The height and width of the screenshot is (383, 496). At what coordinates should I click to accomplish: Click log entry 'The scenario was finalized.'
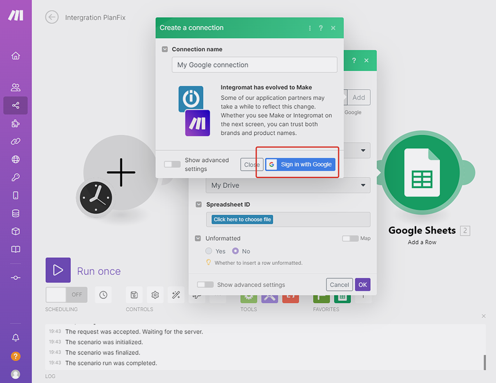click(x=103, y=352)
